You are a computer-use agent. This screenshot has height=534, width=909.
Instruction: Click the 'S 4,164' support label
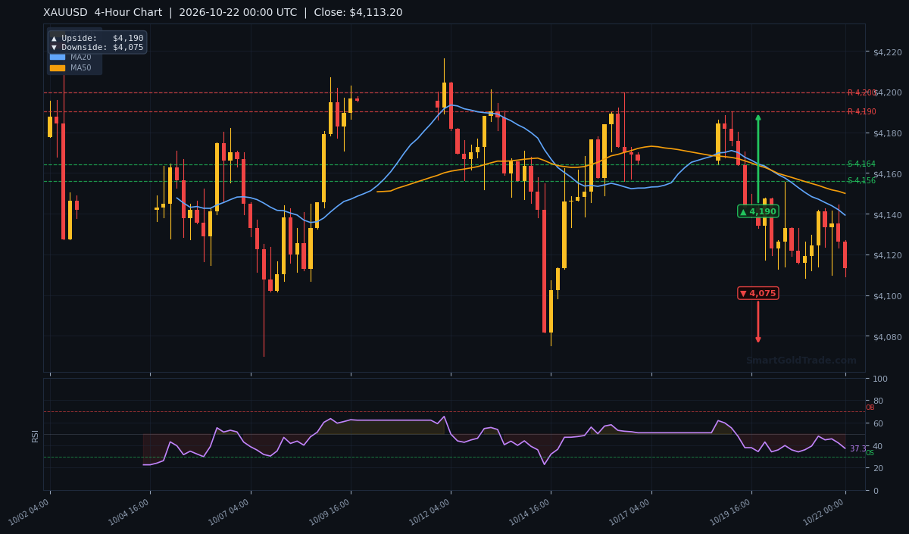861,164
